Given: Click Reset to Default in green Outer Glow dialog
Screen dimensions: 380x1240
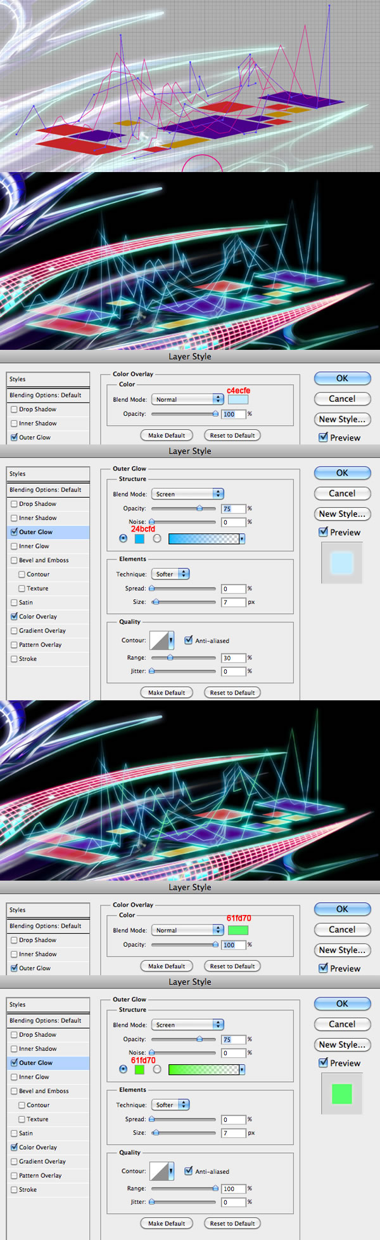Looking at the screenshot, I should pyautogui.click(x=232, y=1223).
